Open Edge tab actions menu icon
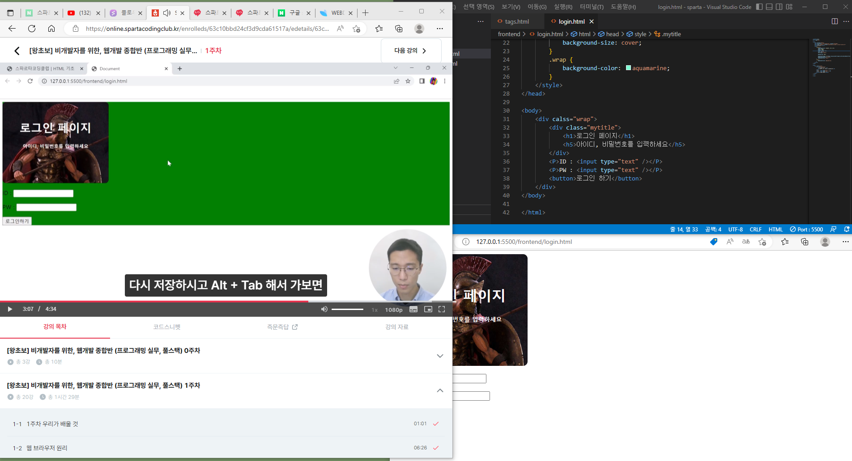The image size is (852, 461). (x=10, y=13)
